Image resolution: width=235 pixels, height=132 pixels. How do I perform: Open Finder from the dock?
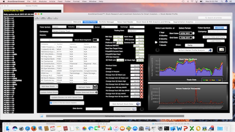click(x=8, y=128)
